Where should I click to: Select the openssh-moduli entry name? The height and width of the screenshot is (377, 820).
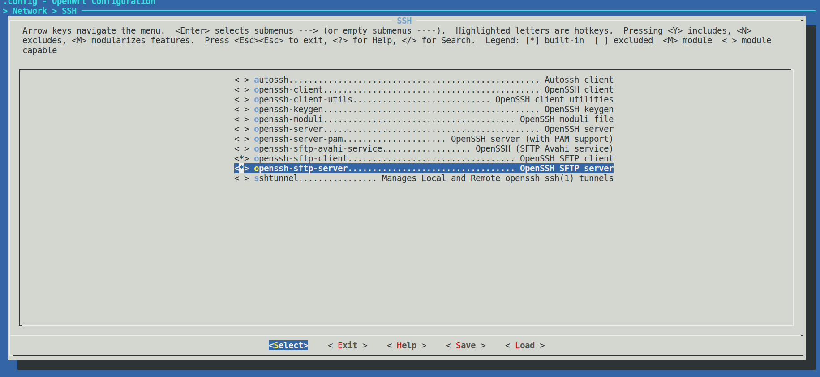(288, 119)
